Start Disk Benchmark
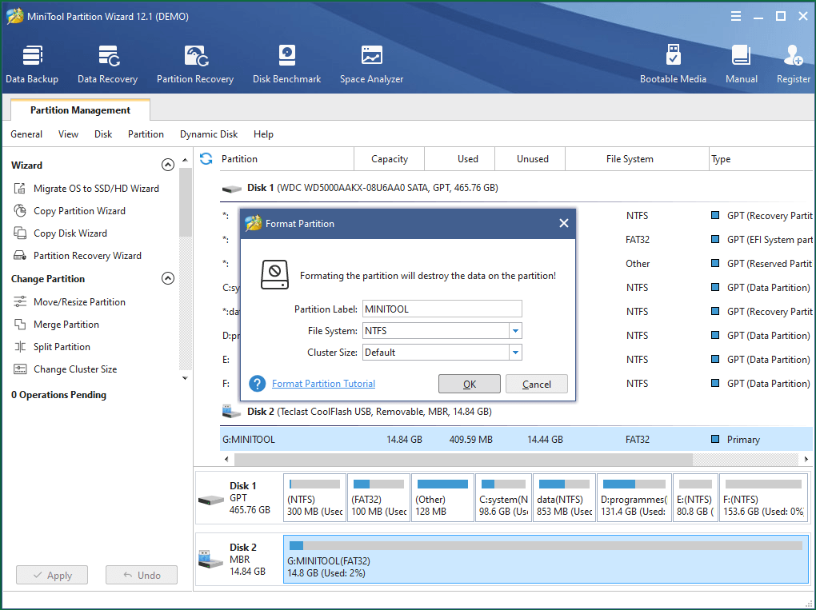 (286, 64)
